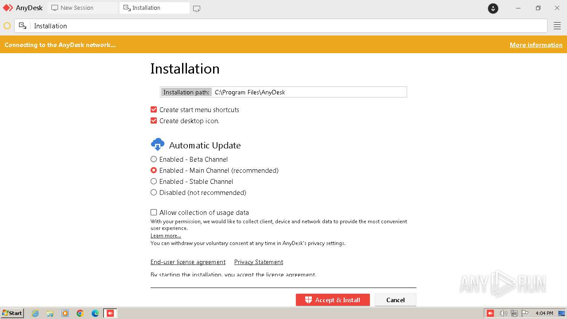This screenshot has height=319, width=567.
Task: Click the AnyDesk logo in title bar
Action: [x=8, y=8]
